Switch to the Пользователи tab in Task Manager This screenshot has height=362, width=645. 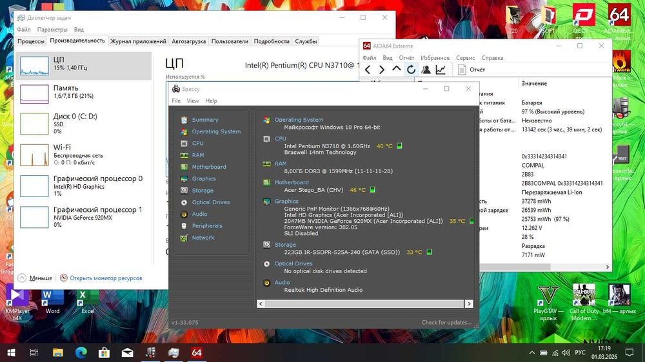click(x=230, y=41)
